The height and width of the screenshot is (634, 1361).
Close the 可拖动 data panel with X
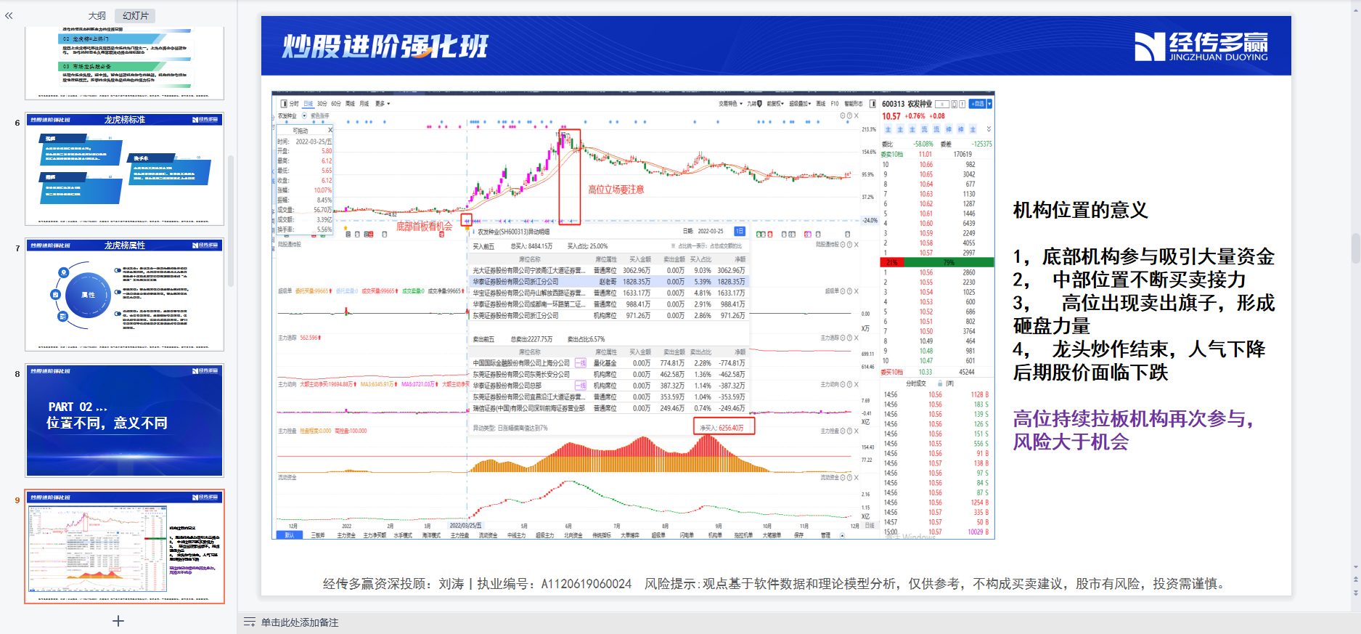[x=330, y=130]
